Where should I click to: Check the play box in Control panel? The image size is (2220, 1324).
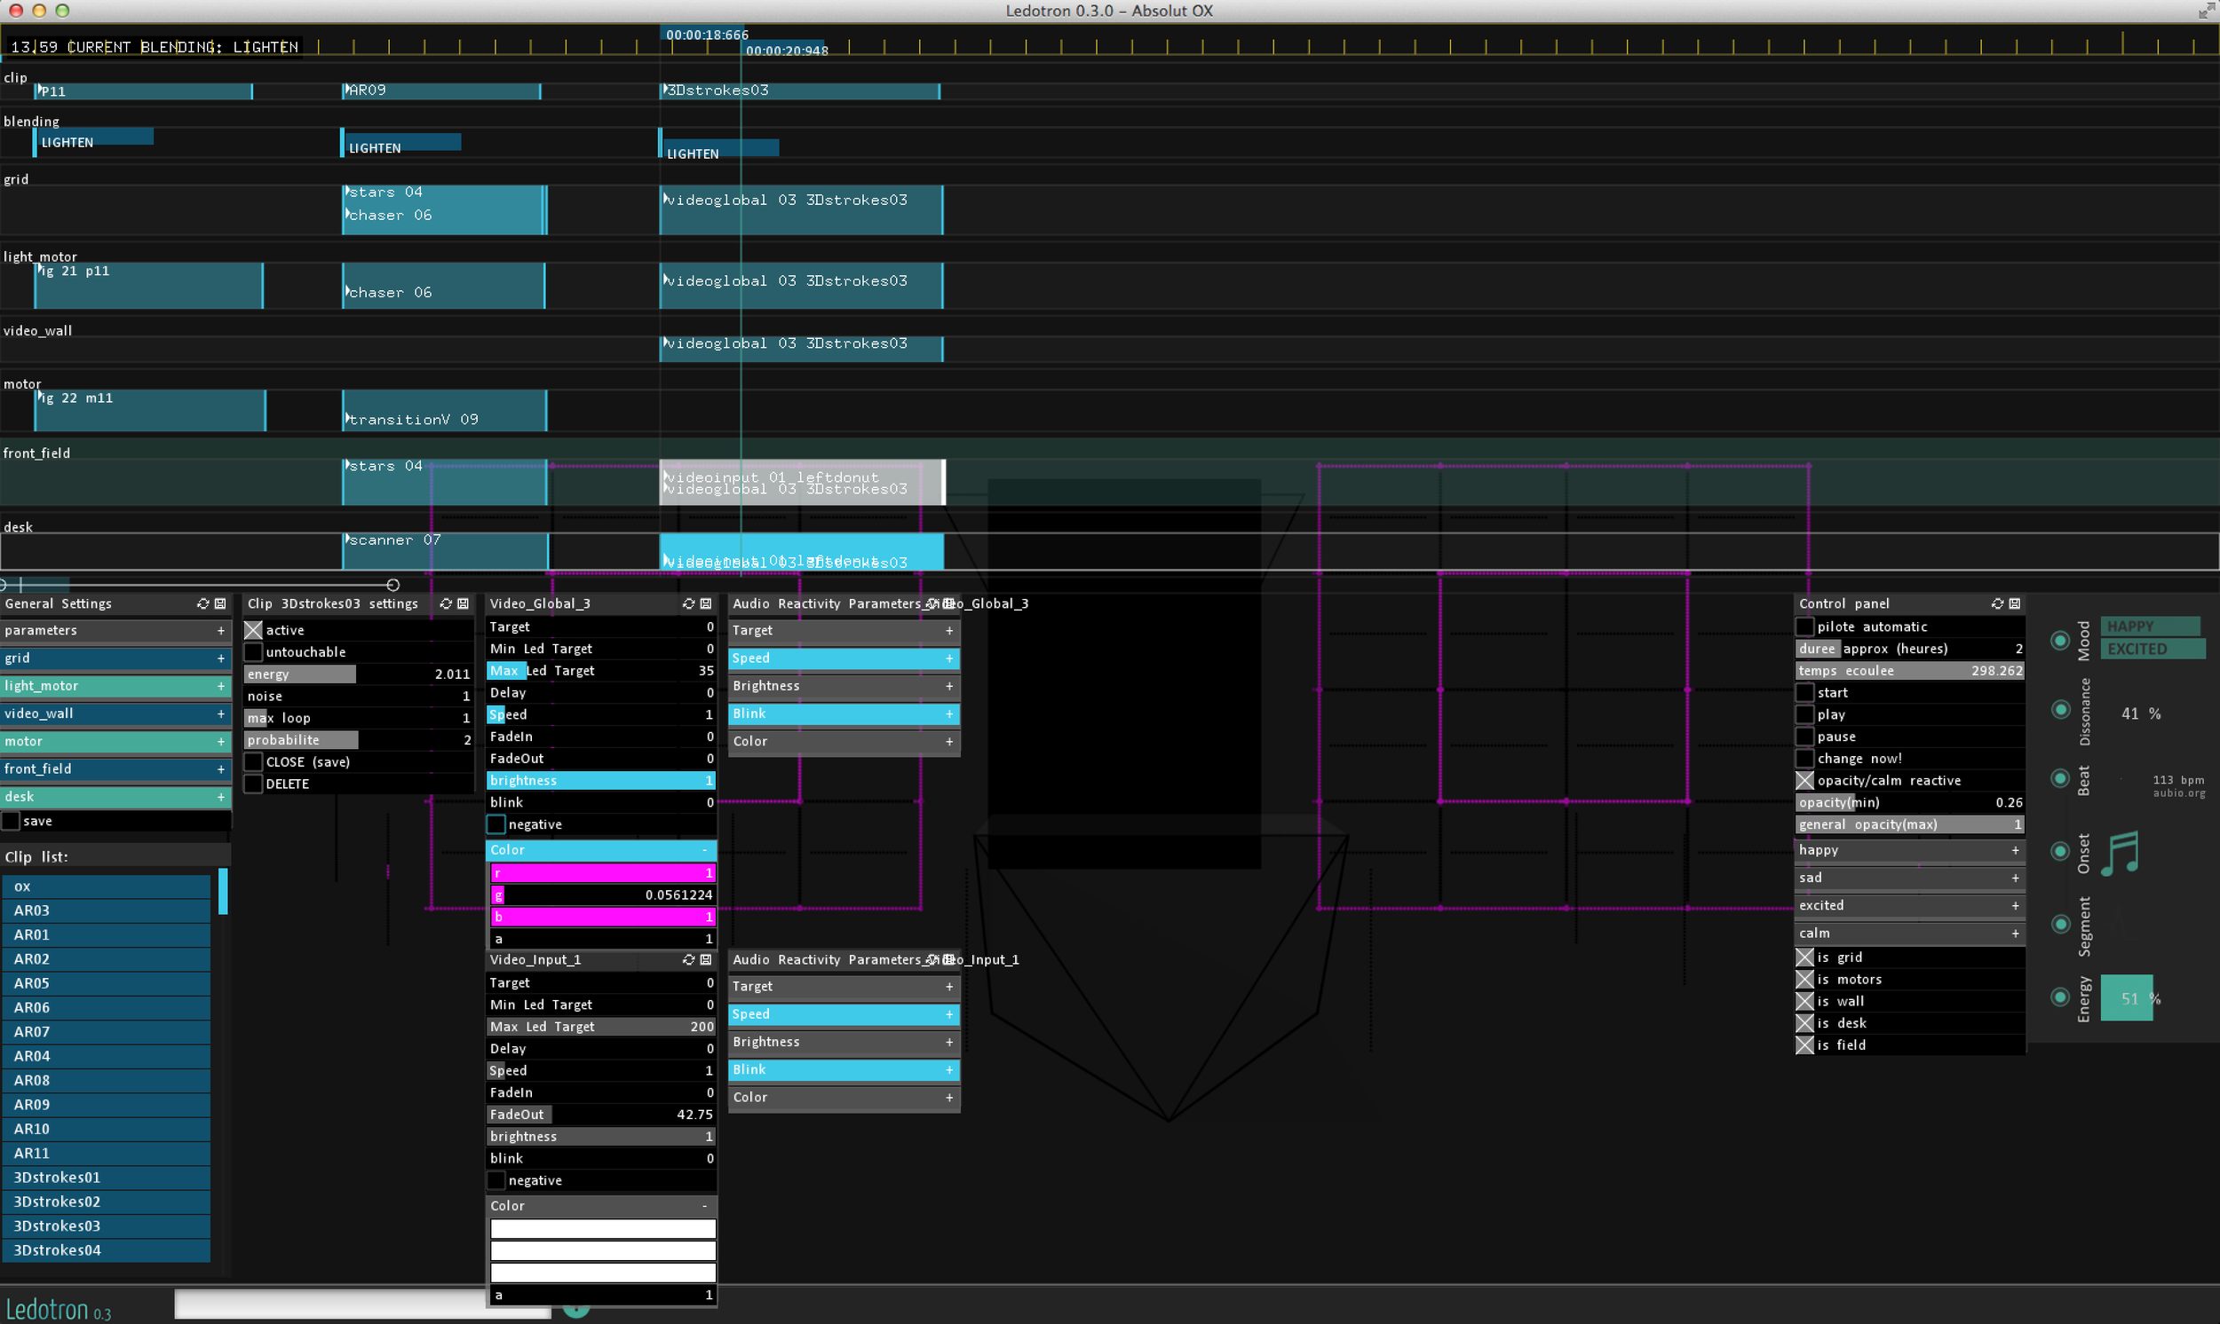click(x=1805, y=714)
